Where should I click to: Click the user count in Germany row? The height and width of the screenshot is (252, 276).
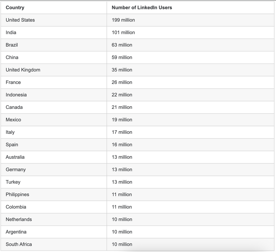click(x=122, y=170)
